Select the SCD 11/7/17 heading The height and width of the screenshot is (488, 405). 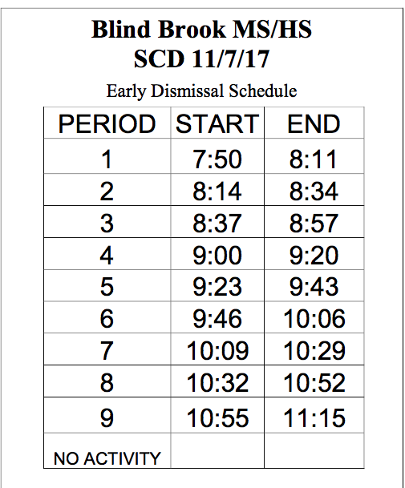201,58
